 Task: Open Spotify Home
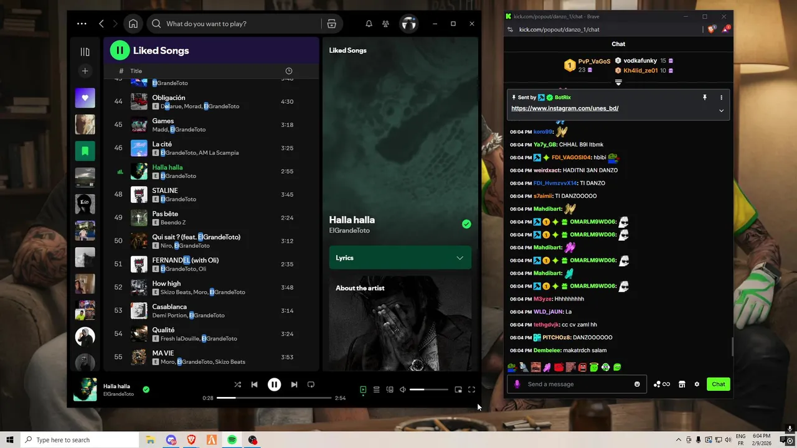(133, 24)
